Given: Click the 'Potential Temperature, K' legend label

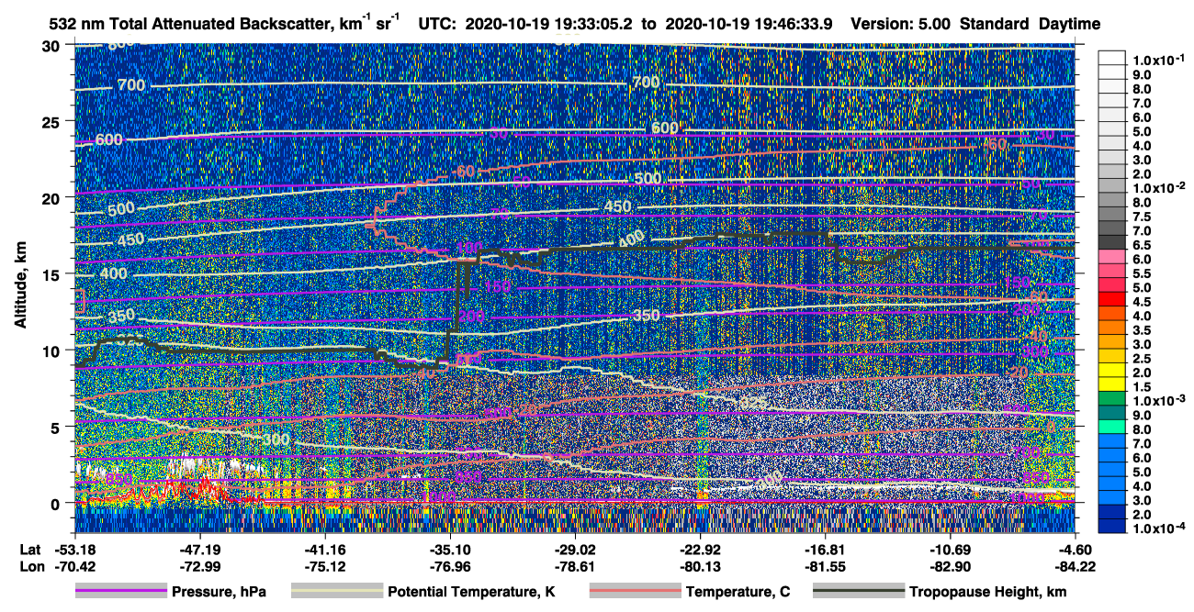Looking at the screenshot, I should 472,593.
